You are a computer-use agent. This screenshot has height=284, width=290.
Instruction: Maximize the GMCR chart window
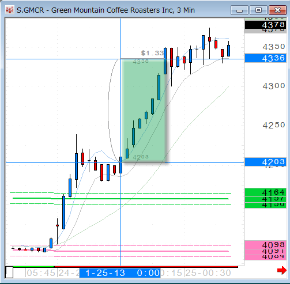tap(258, 10)
